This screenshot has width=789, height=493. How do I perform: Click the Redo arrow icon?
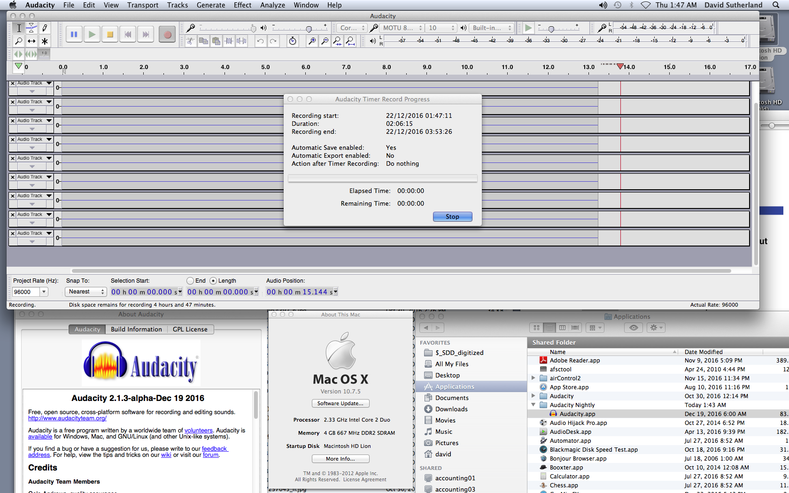[273, 41]
